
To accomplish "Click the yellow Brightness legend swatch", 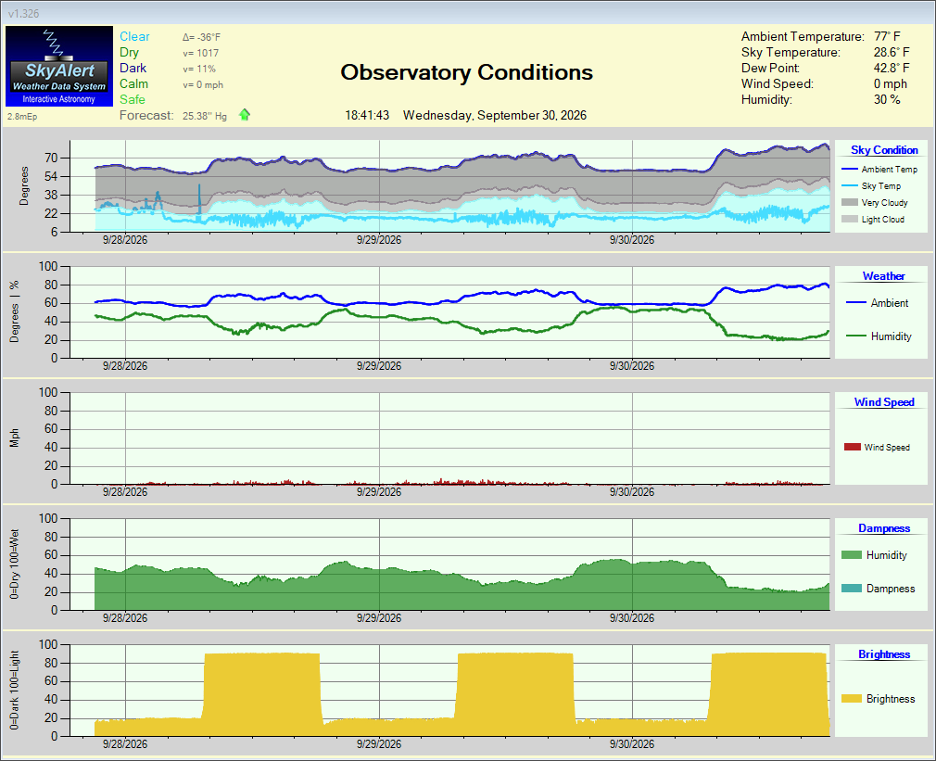I will pos(852,698).
